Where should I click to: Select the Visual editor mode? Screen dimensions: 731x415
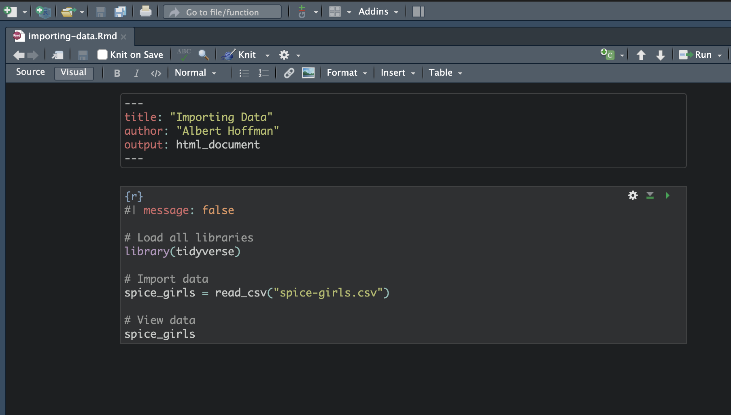tap(74, 72)
